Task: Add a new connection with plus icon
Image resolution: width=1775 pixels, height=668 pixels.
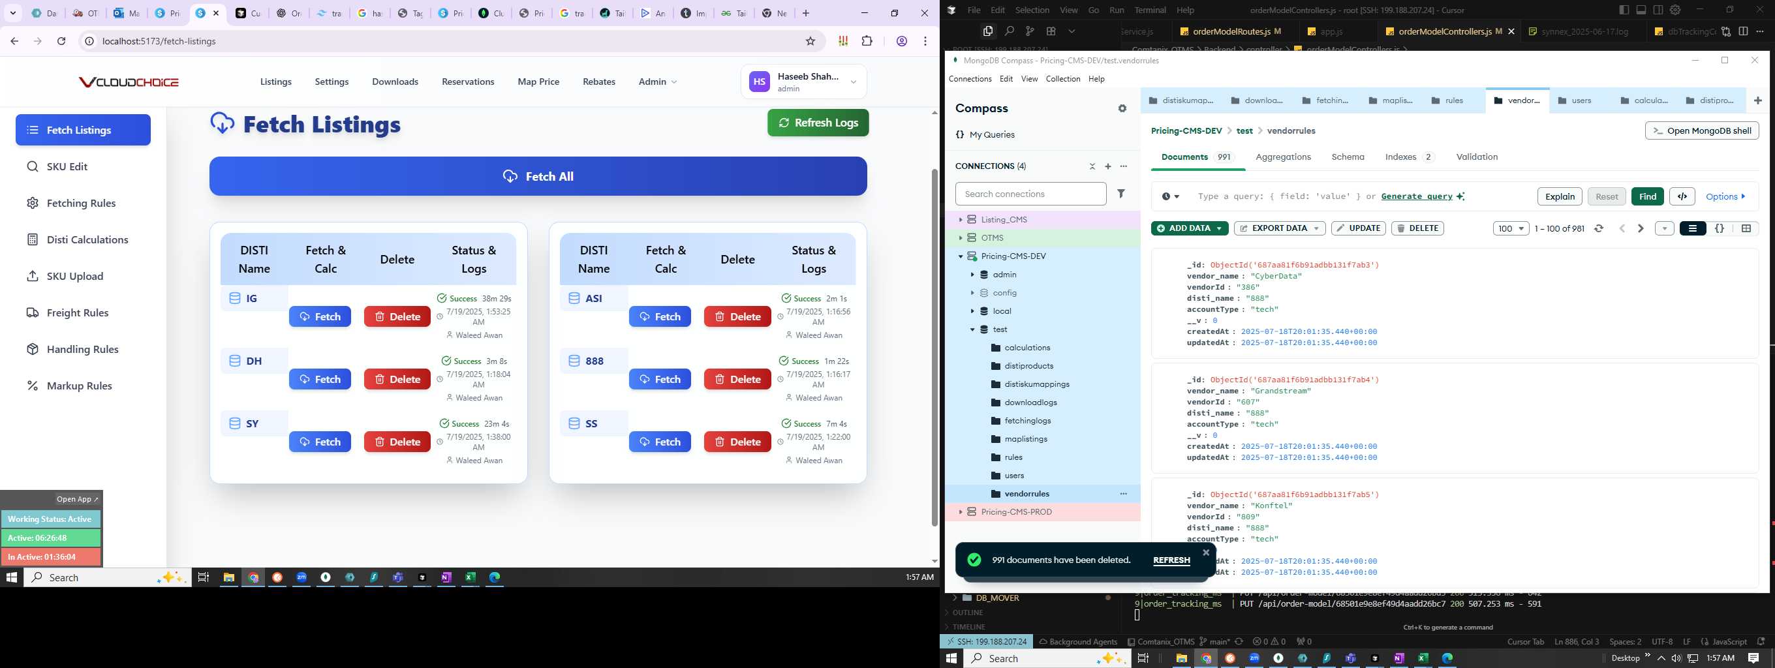Action: click(1108, 166)
